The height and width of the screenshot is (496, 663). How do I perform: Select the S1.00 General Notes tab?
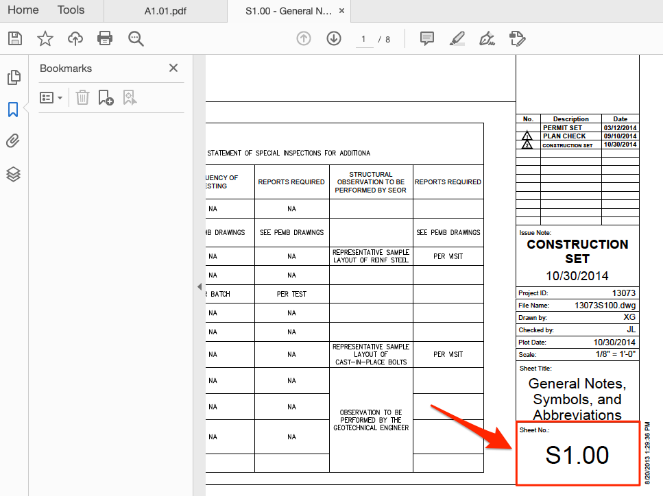click(x=288, y=11)
